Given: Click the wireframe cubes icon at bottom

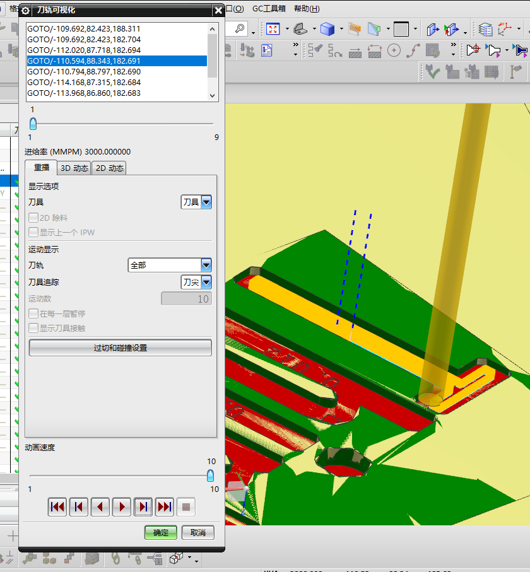Looking at the screenshot, I should coord(176,557).
